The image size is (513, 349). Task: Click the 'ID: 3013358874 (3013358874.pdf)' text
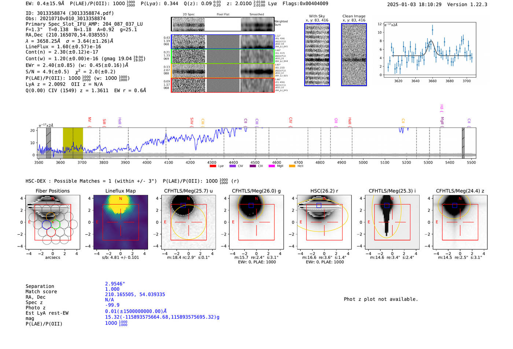(70, 13)
